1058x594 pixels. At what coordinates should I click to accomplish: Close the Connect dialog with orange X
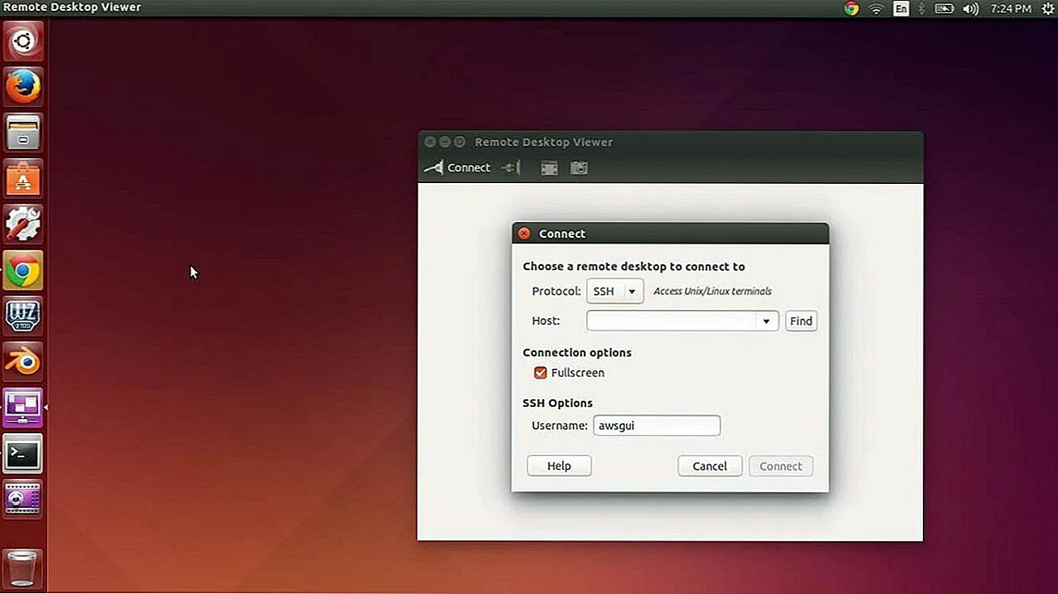(x=524, y=234)
